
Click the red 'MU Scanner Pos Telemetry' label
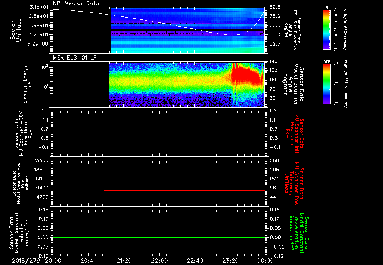pyautogui.click(x=294, y=183)
